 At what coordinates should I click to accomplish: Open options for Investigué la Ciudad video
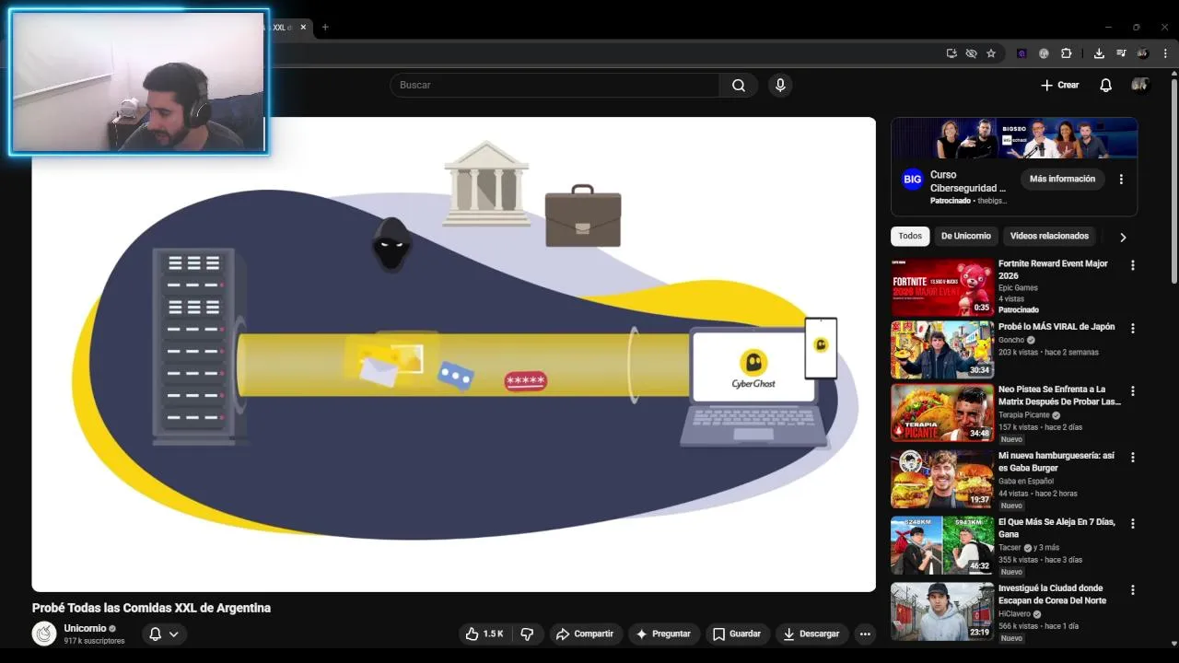[x=1133, y=589]
